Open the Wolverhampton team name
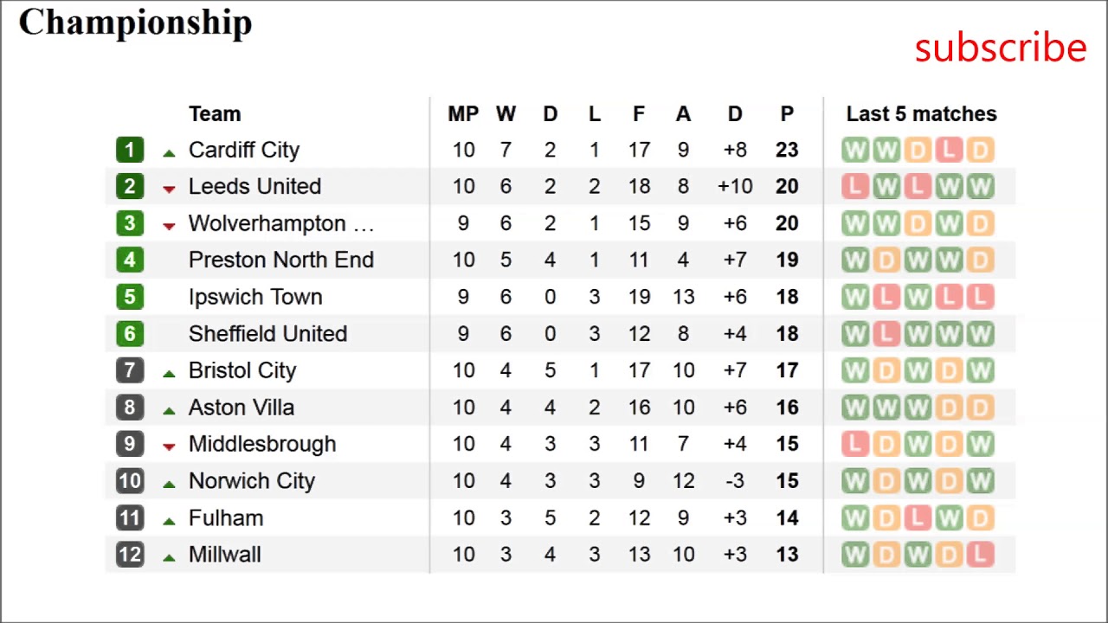 click(280, 223)
